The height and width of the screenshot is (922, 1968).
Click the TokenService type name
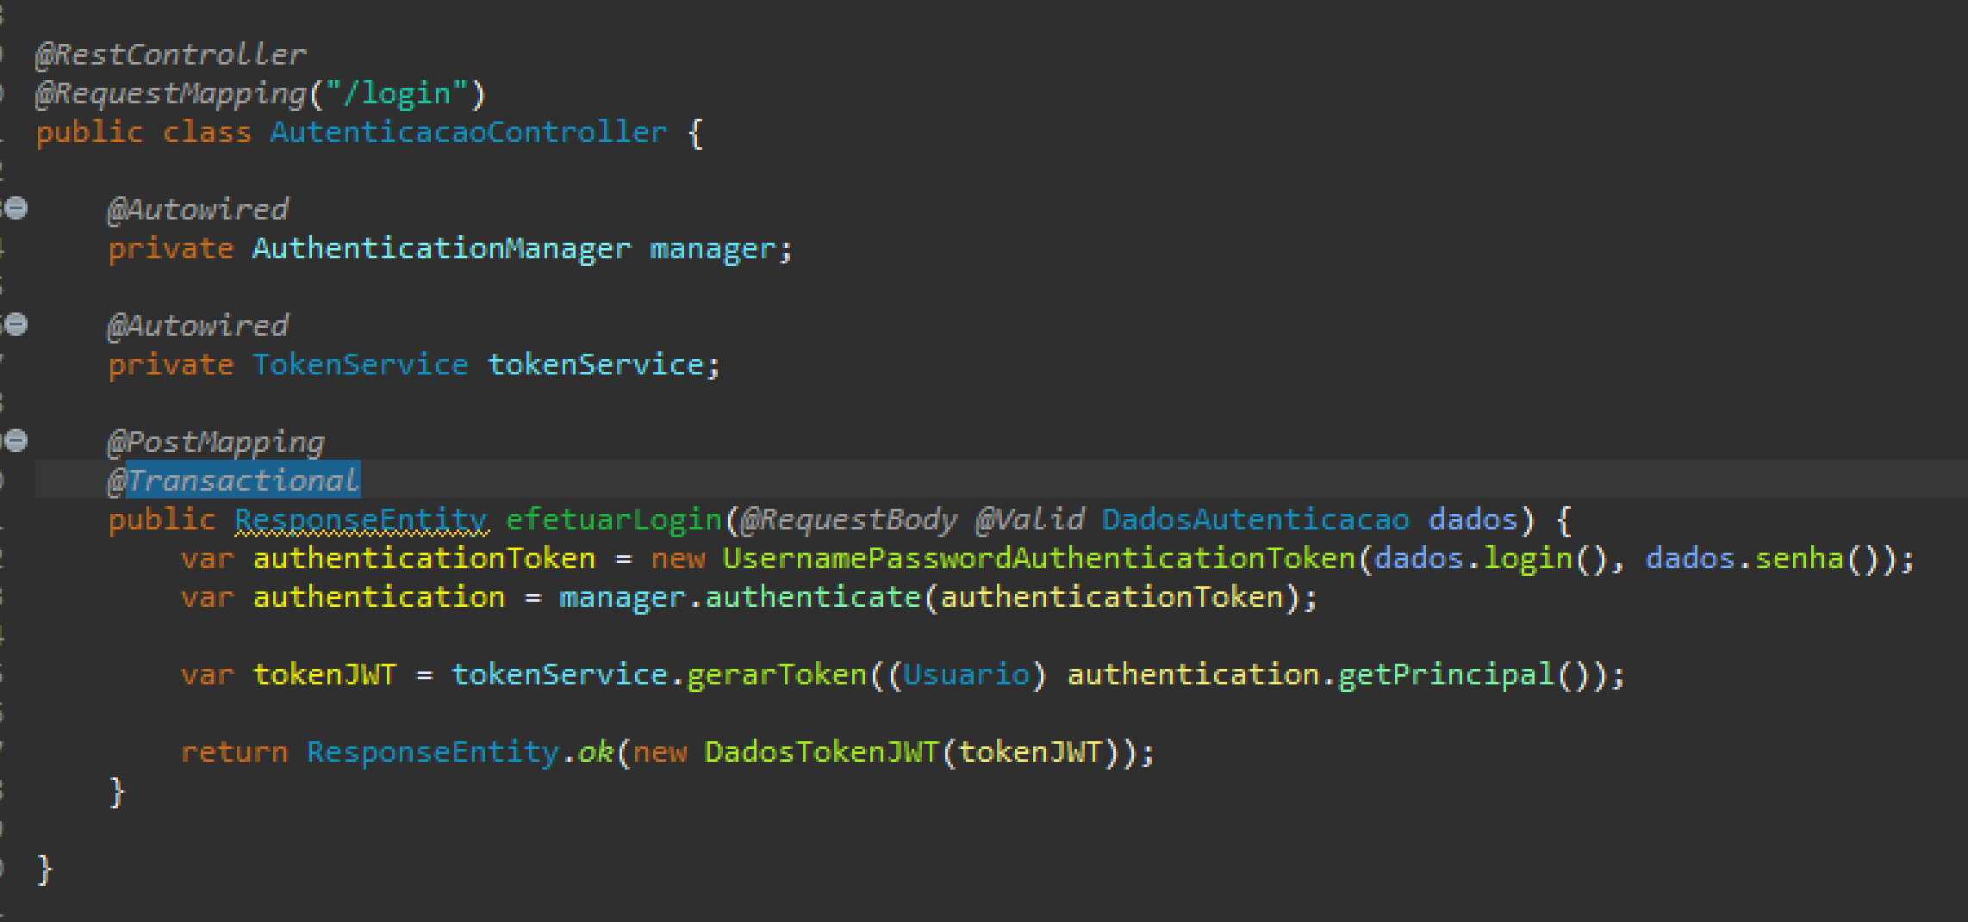360,365
